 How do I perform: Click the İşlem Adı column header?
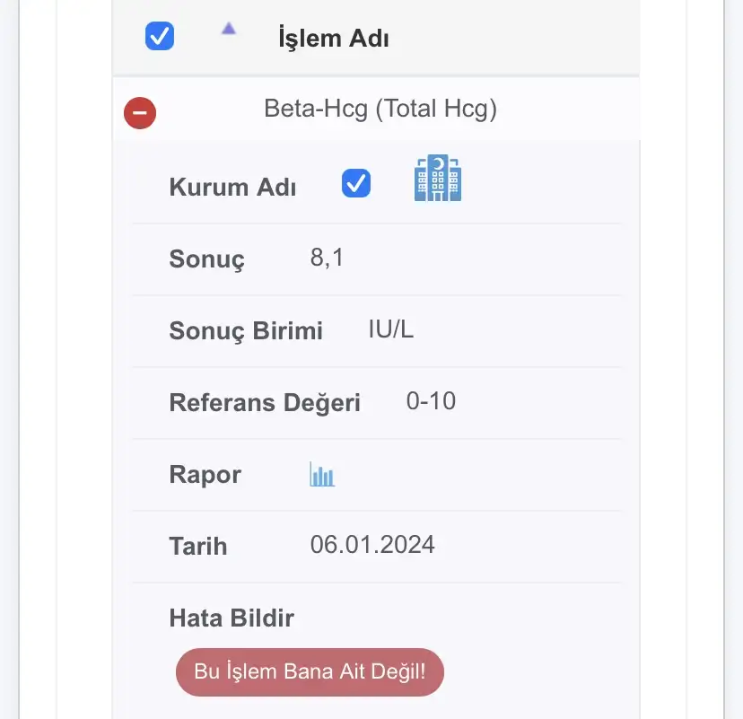334,38
